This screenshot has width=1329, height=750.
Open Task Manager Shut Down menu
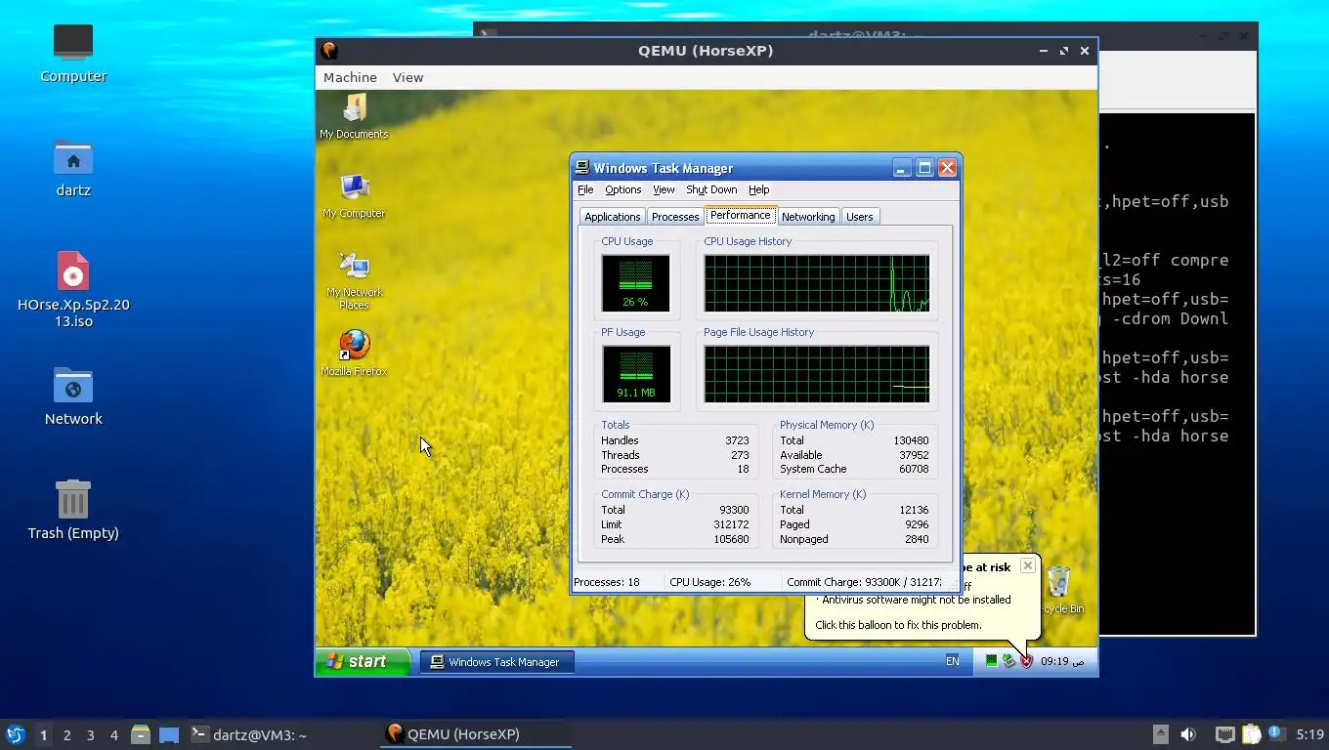[x=711, y=189]
